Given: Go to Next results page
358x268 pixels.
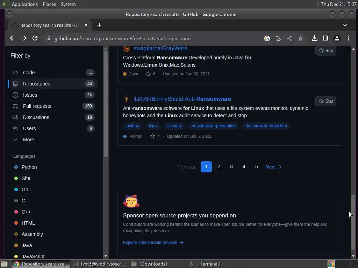Looking at the screenshot, I should (x=273, y=166).
